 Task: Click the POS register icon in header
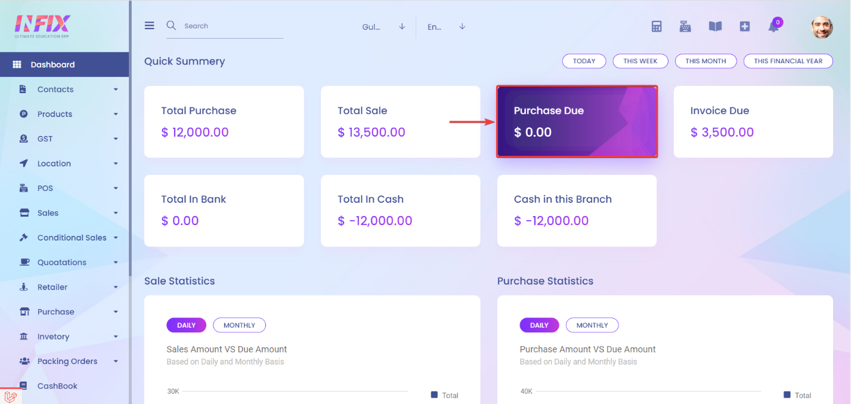coord(685,26)
